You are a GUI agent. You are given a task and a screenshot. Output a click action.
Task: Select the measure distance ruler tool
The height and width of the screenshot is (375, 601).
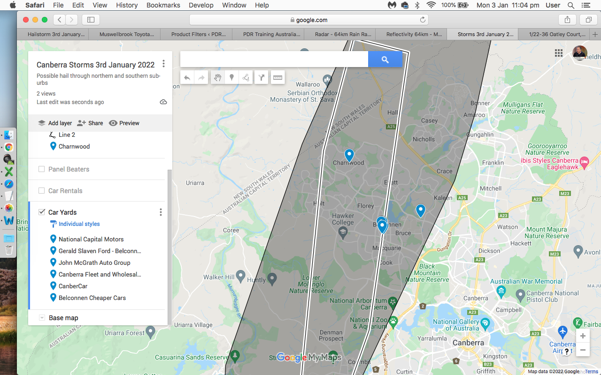click(277, 78)
